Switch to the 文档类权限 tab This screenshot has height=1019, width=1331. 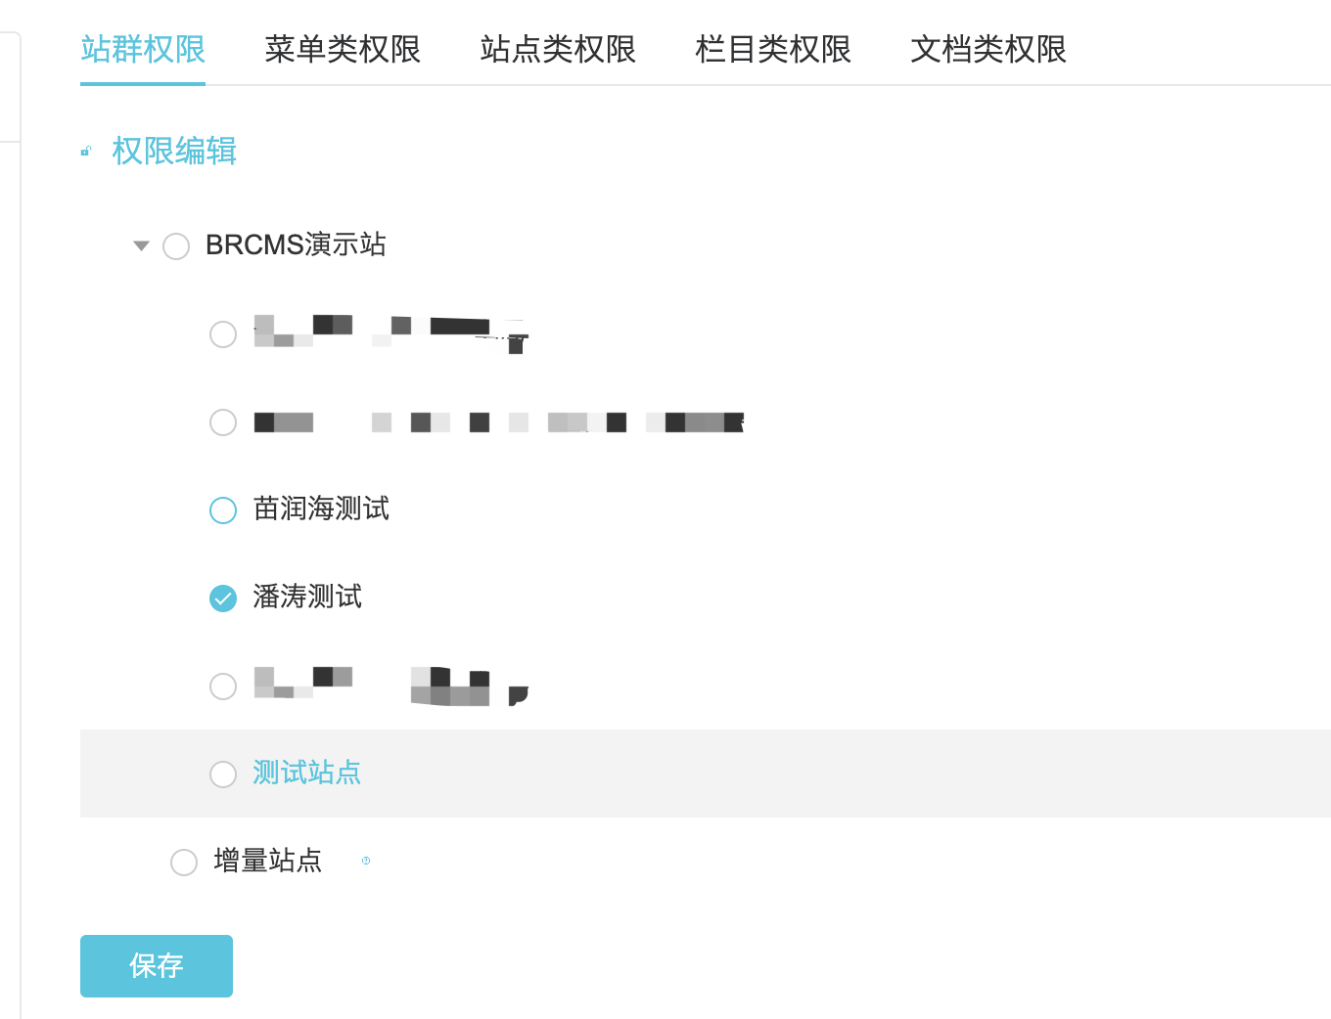pyautogui.click(x=988, y=49)
